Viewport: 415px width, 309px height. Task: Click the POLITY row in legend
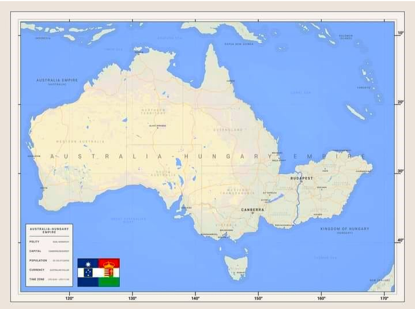point(49,242)
